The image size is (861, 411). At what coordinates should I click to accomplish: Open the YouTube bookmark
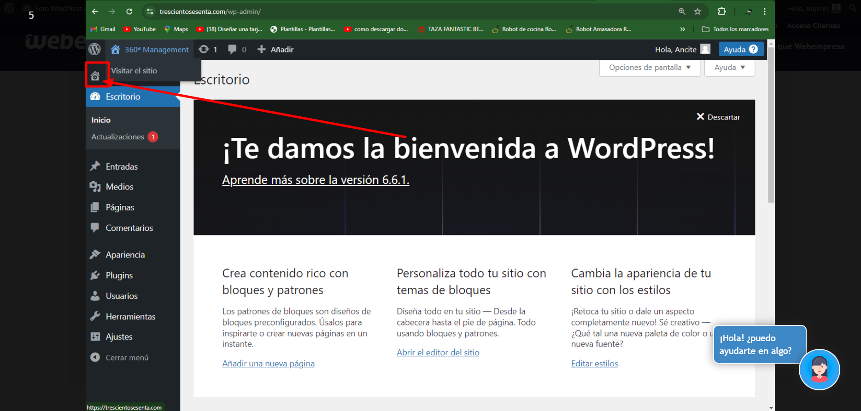point(140,29)
